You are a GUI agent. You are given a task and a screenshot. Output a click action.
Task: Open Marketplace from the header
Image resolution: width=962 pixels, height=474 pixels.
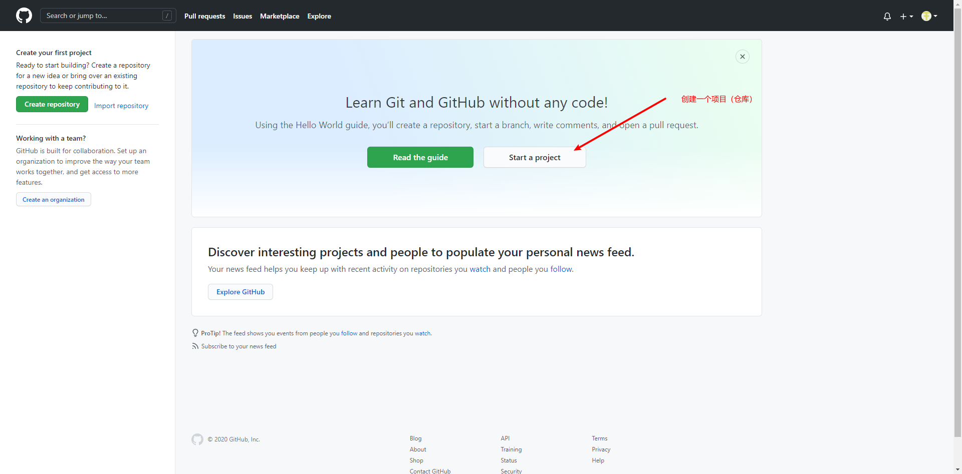(x=280, y=16)
